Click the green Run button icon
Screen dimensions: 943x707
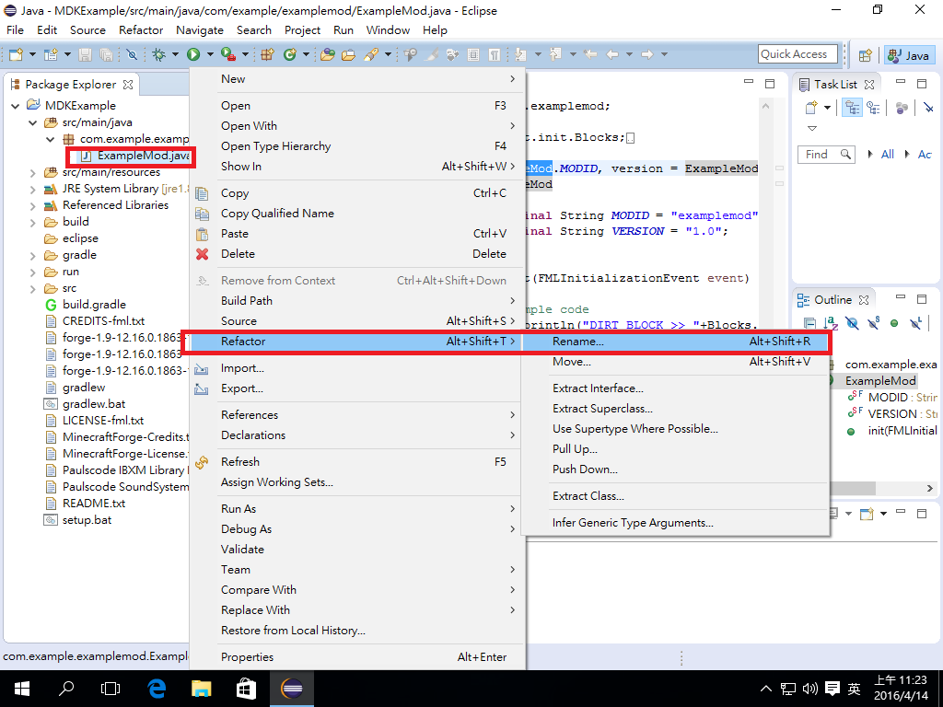(193, 54)
